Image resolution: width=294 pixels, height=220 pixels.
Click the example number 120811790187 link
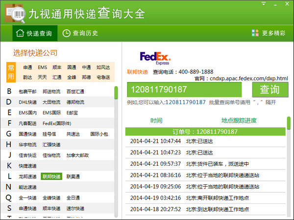click(x=185, y=102)
